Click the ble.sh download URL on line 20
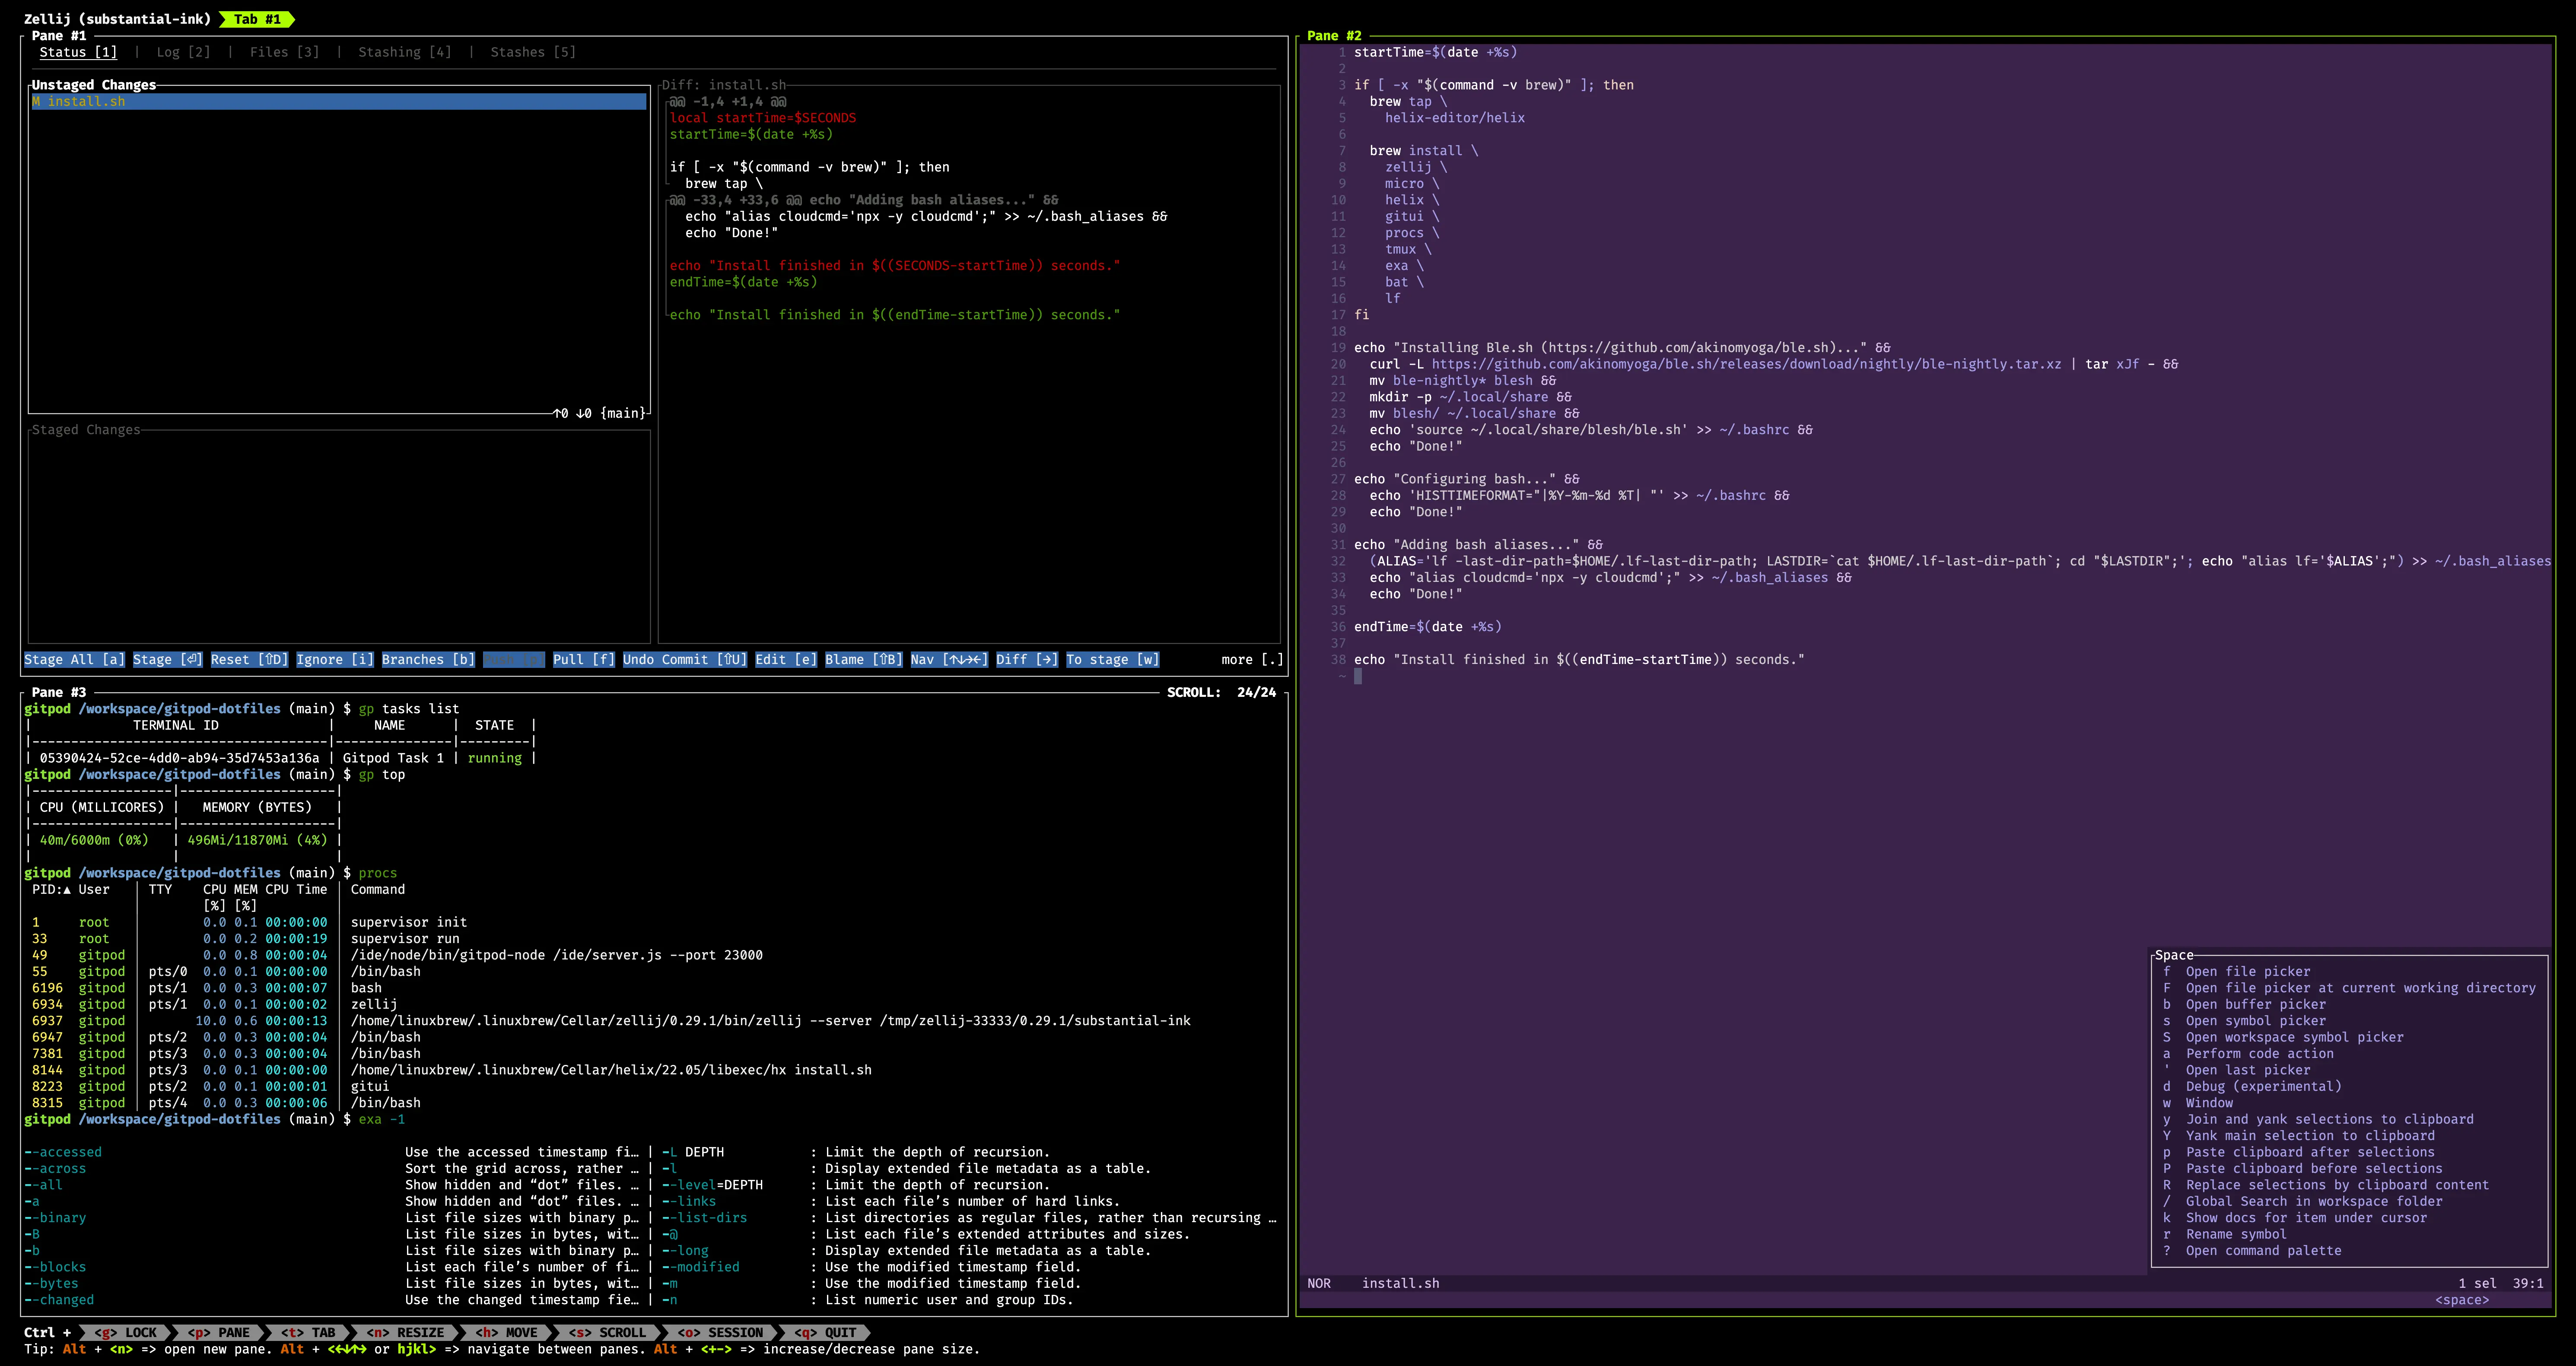 [1746, 364]
